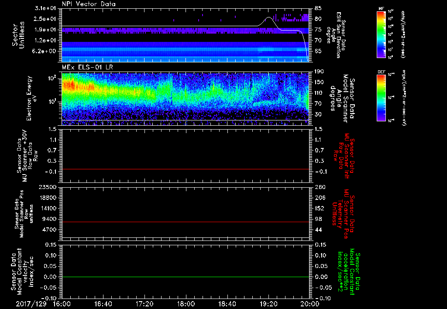Image resolution: width=447 pixels, height=309 pixels.
Task: Click the "2017/129" date label
Action: (x=31, y=304)
